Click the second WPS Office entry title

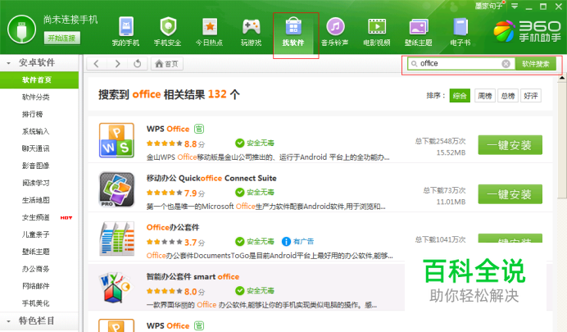click(x=168, y=325)
